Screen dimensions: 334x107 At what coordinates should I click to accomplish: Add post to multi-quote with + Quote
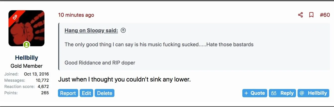(255, 93)
